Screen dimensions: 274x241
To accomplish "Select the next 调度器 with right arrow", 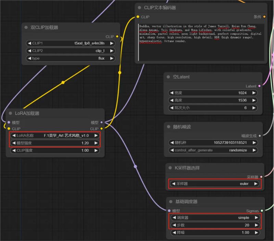I will (x=256, y=218).
